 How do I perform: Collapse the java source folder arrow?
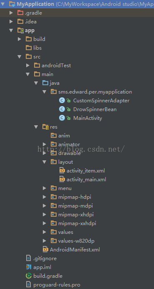pos(36,83)
